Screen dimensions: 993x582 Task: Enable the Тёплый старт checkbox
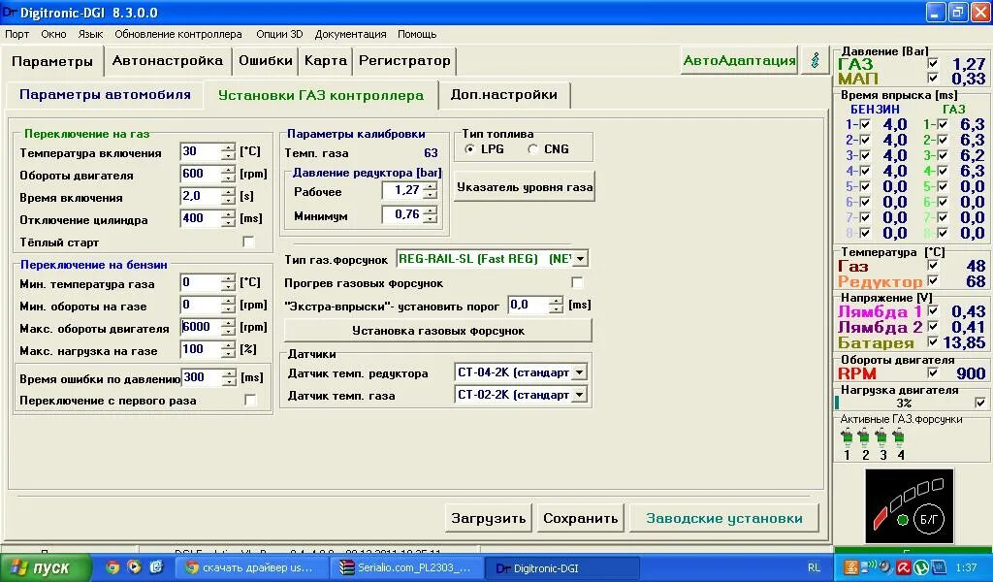click(x=249, y=242)
